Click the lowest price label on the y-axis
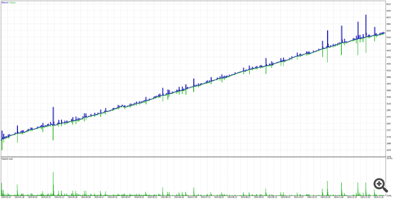The image size is (395, 199). point(389,150)
